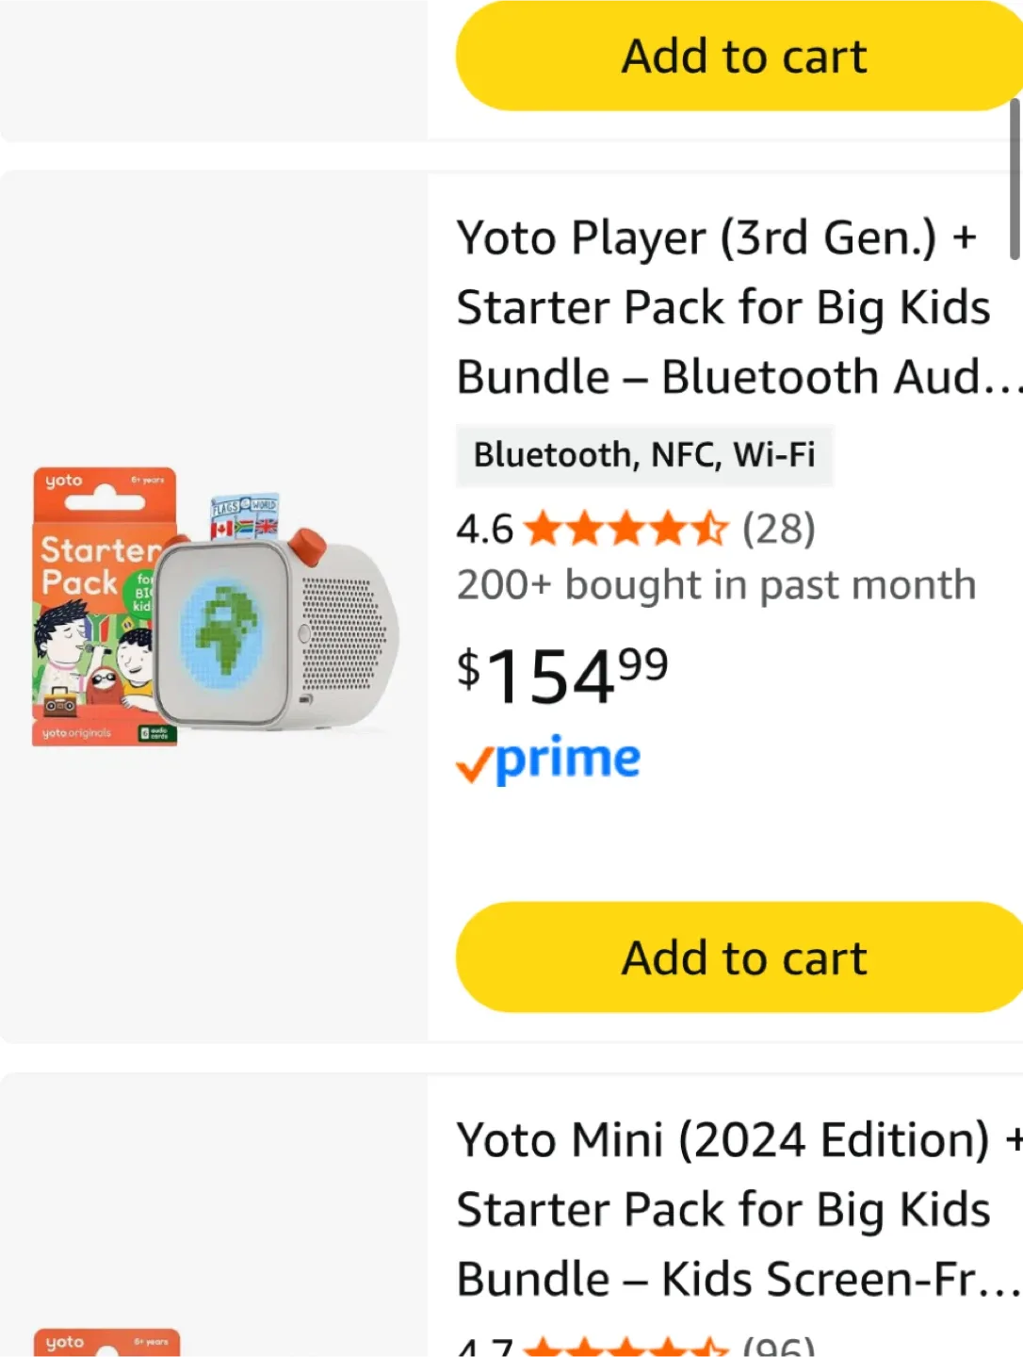Screen dimensions: 1023x1357
Task: Click the Yoto Mini star rating icons
Action: (626, 1348)
